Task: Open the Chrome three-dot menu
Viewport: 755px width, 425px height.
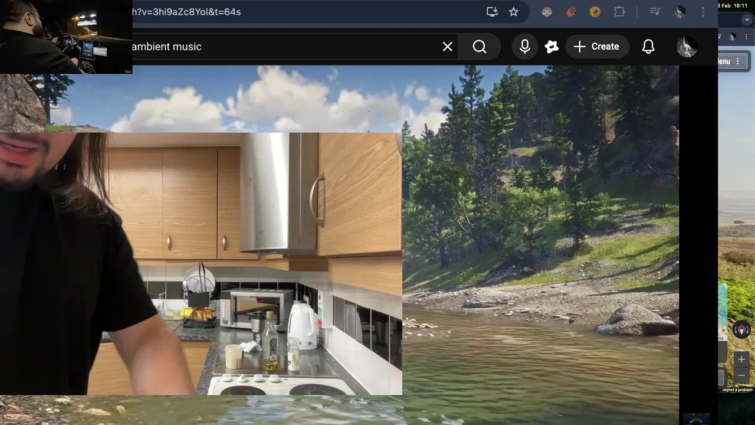Action: coord(703,12)
